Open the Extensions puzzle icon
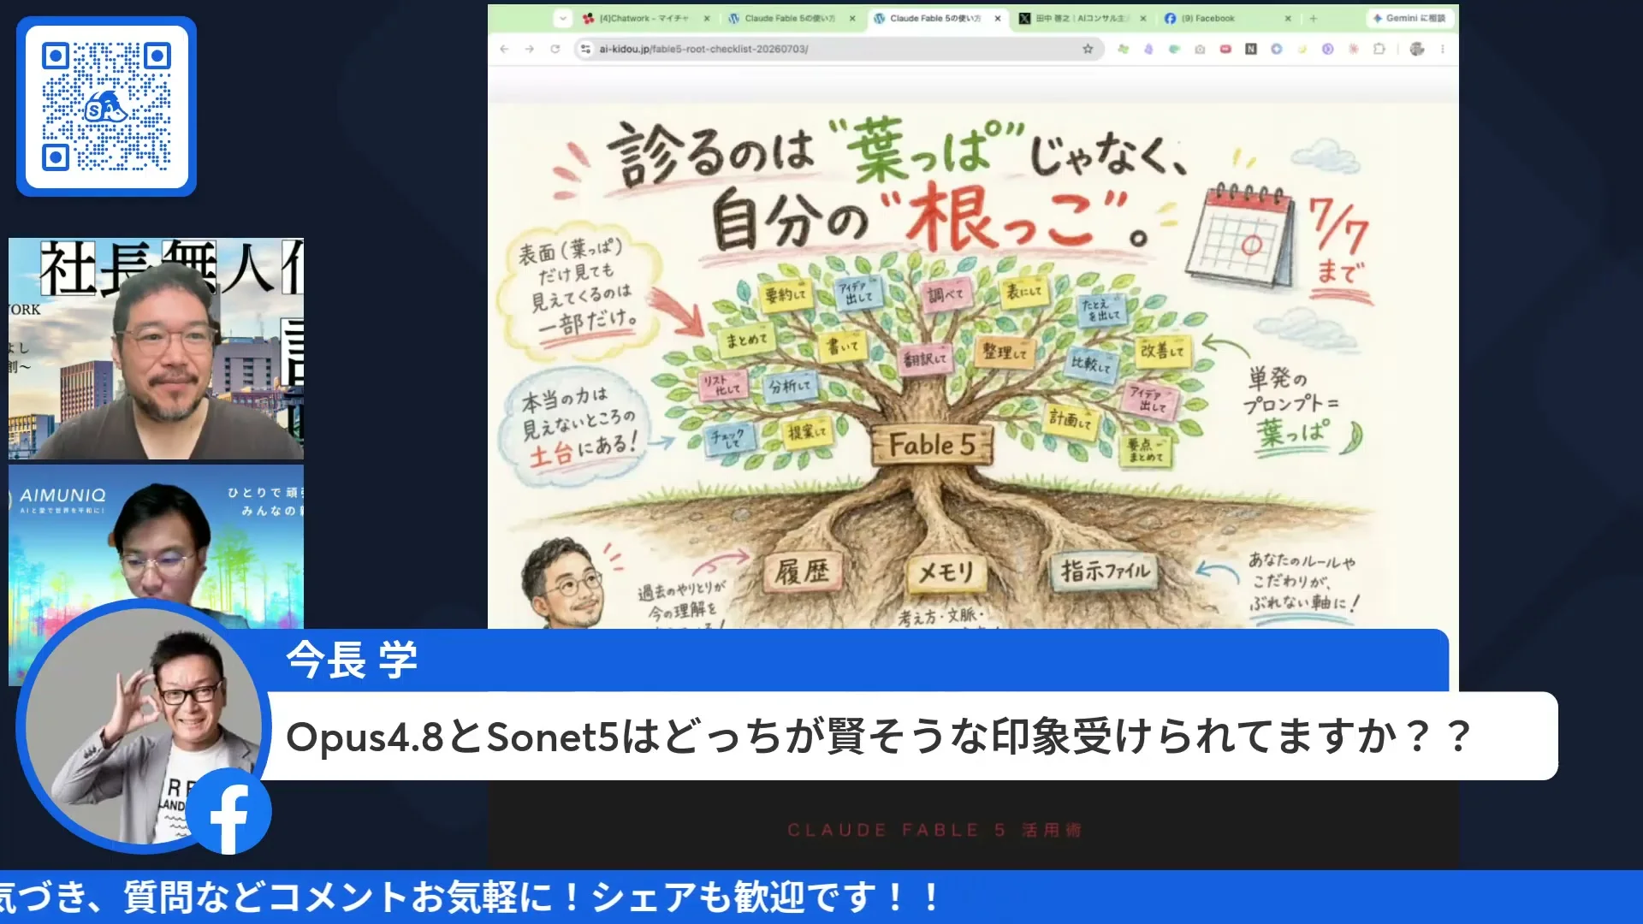 point(1379,49)
